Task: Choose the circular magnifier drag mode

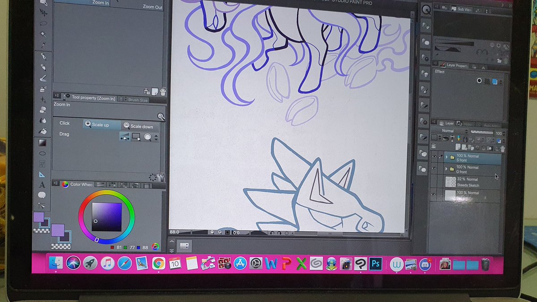Action: coord(147,137)
